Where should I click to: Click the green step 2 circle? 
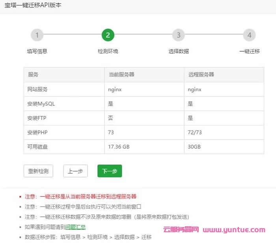pyautogui.click(x=108, y=35)
